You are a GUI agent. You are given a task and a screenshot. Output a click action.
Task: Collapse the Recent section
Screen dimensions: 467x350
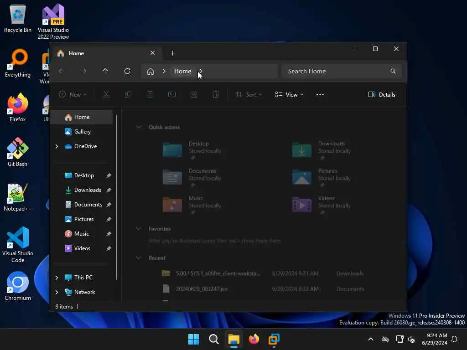click(x=139, y=258)
